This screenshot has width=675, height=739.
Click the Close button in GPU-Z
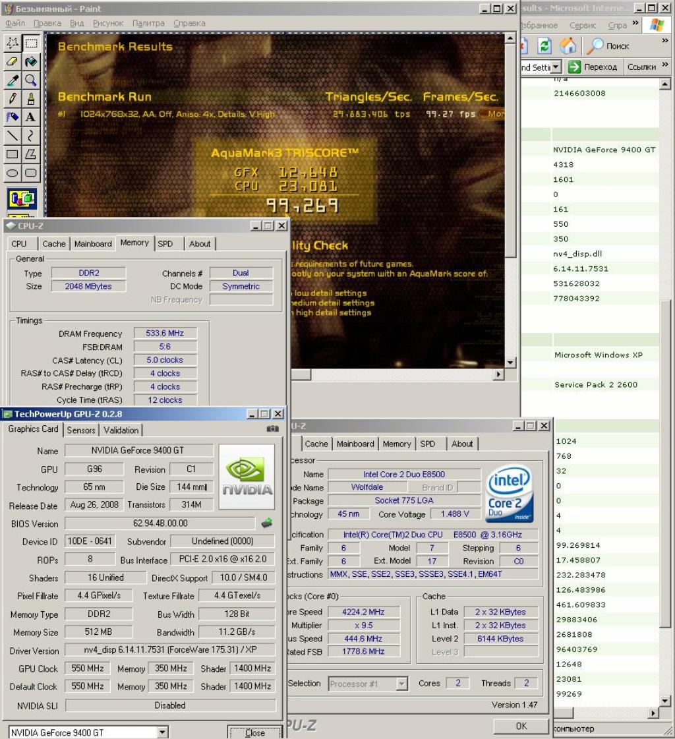tap(255, 733)
